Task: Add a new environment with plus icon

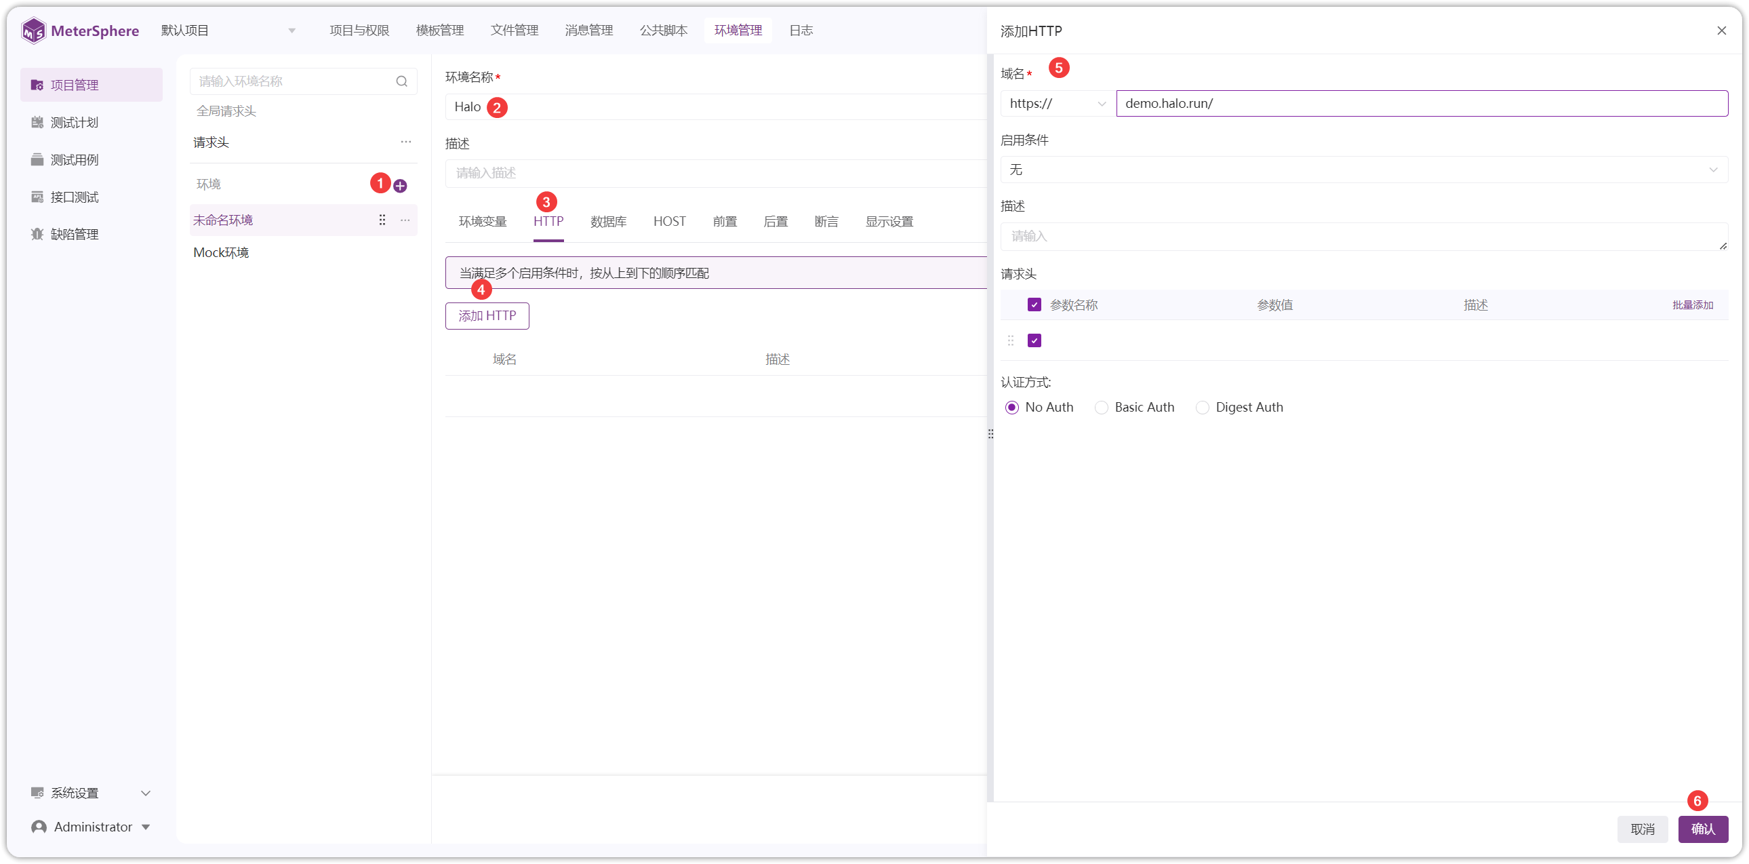Action: click(x=401, y=186)
